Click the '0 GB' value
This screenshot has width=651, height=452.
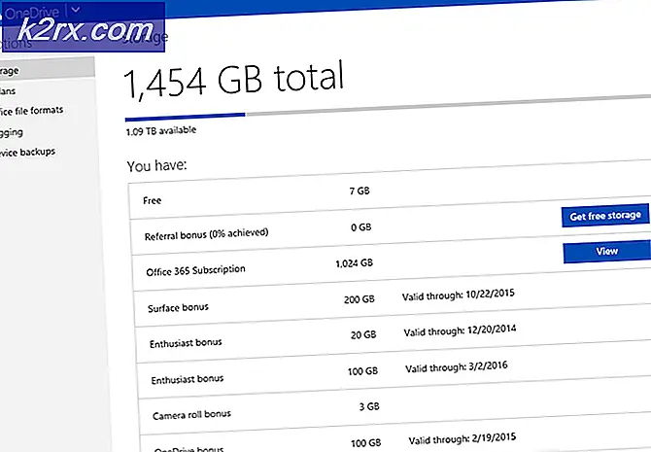[x=361, y=227]
